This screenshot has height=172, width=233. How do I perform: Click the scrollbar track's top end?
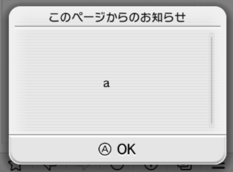click(212, 34)
